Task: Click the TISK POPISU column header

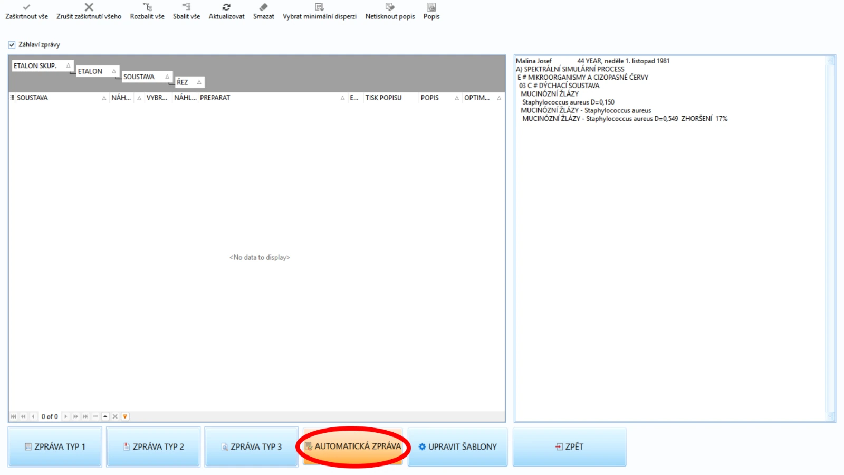Action: click(x=391, y=98)
